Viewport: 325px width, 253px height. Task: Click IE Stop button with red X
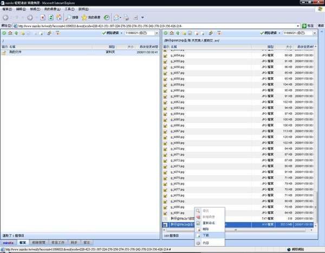[43, 18]
